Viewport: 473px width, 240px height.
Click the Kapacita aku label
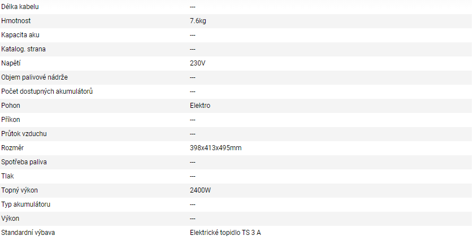20,35
